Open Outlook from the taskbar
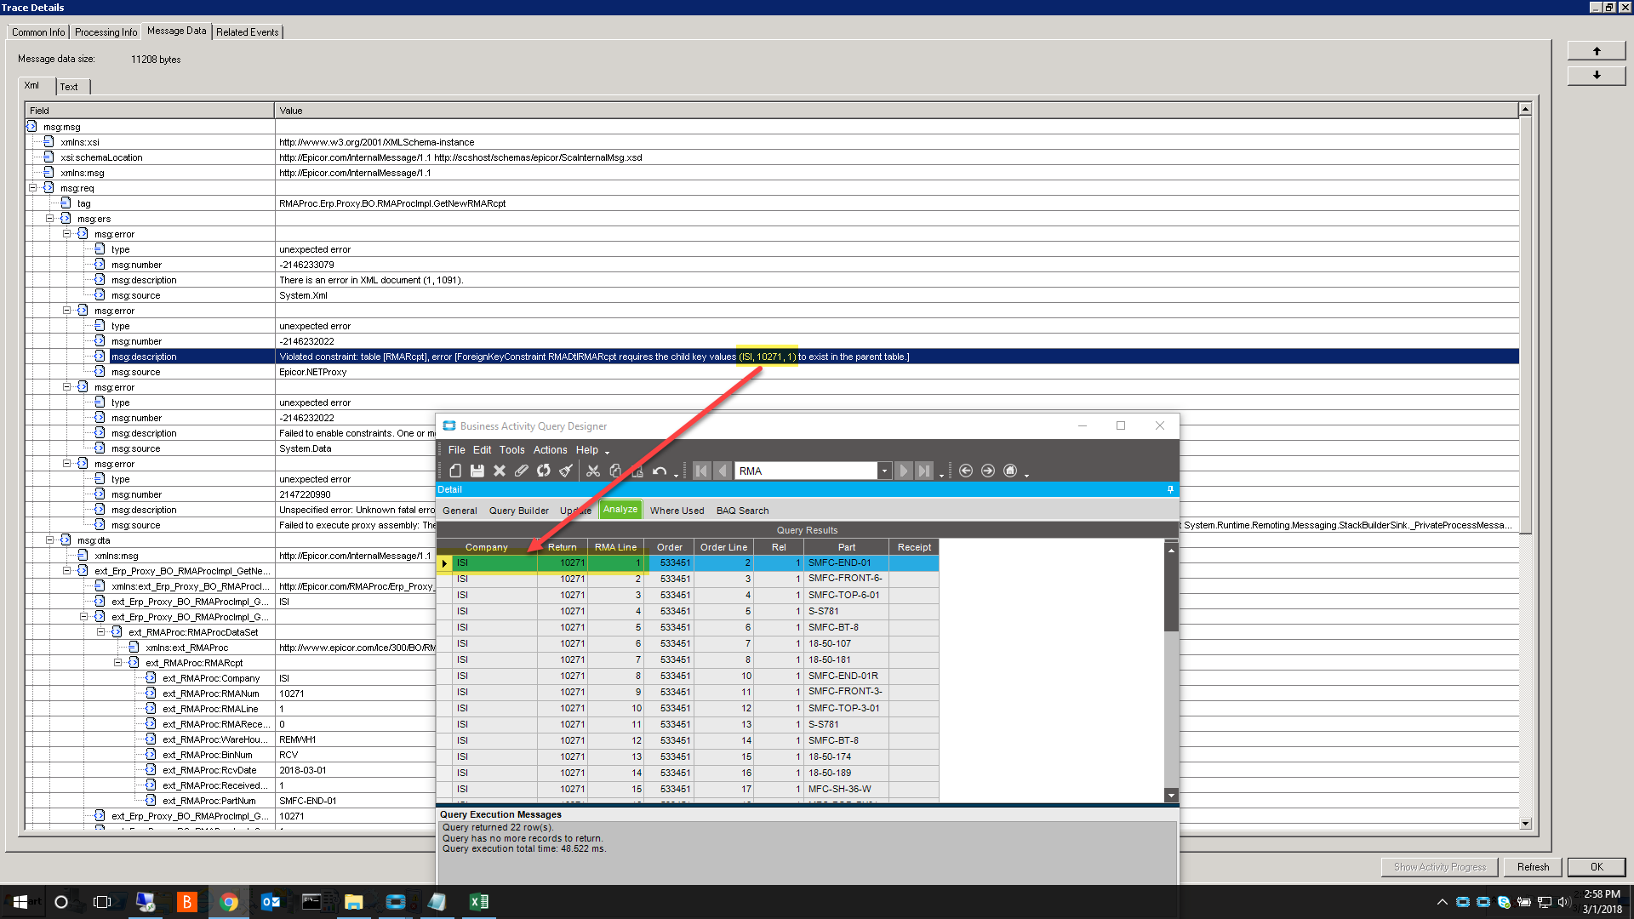The height and width of the screenshot is (919, 1634). pos(271,902)
